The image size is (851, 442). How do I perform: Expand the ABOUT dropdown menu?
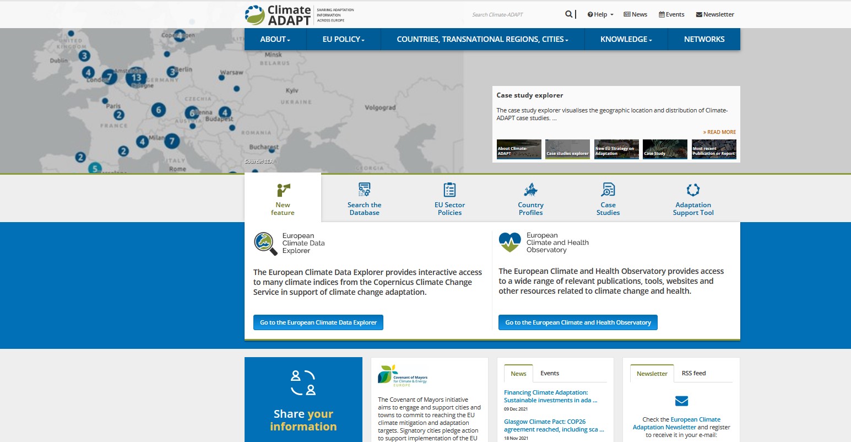pyautogui.click(x=275, y=39)
